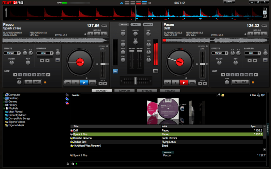
Task: Trigger right deck hot cue 2
Action: click(x=257, y=34)
